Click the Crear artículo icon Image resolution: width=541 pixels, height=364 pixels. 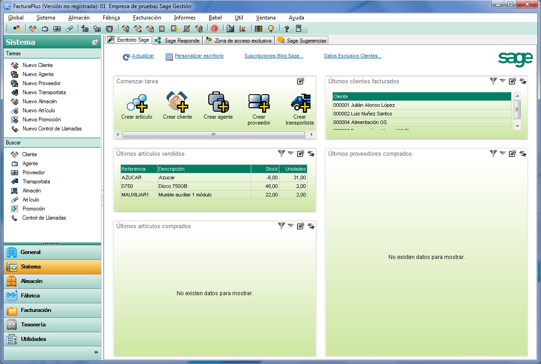pyautogui.click(x=137, y=103)
